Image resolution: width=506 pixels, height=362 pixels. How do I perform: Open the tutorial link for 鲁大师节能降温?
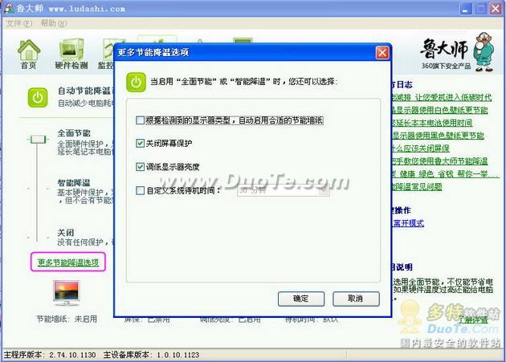coord(439,161)
